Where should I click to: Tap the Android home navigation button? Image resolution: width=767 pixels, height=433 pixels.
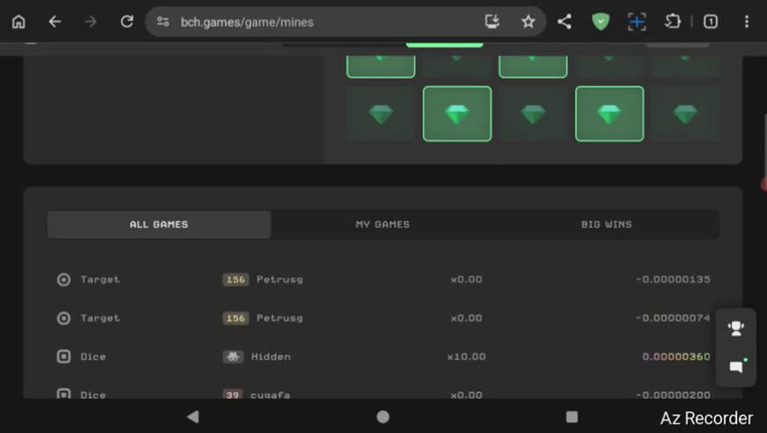383,417
